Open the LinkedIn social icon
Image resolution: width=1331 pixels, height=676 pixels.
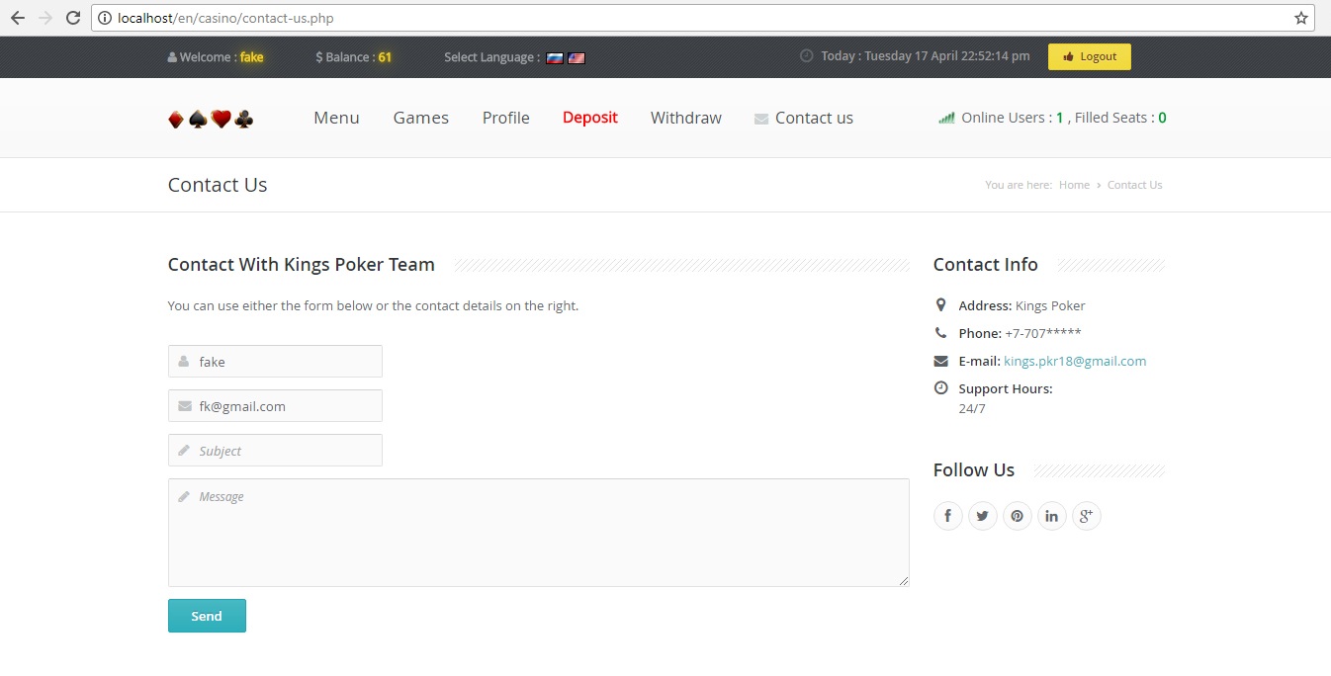[1051, 516]
